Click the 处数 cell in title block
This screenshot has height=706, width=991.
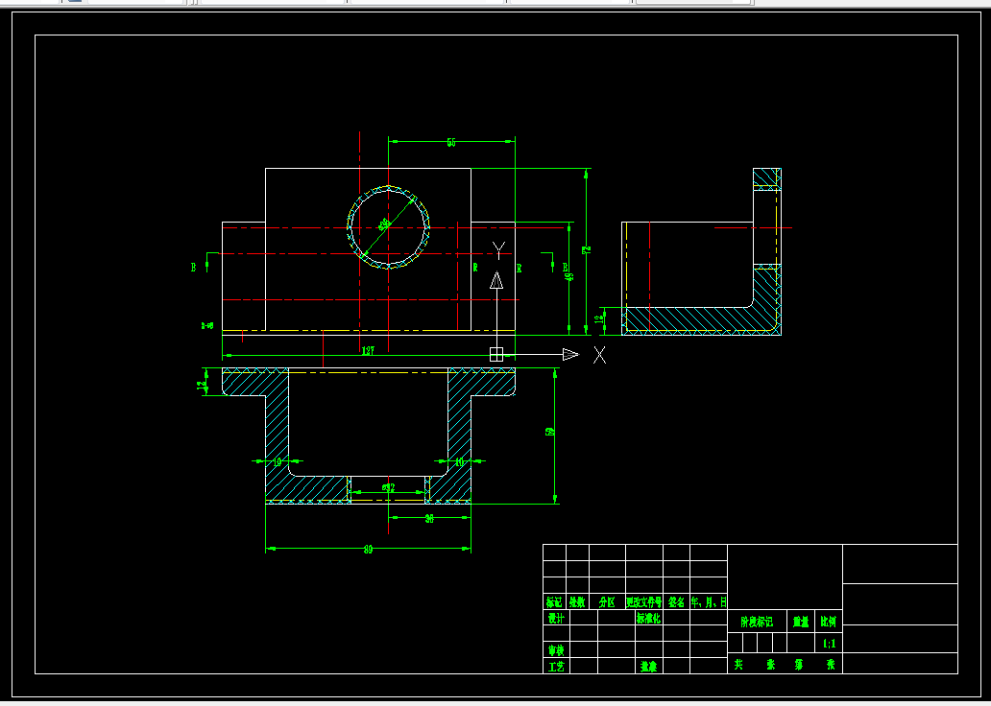click(577, 601)
